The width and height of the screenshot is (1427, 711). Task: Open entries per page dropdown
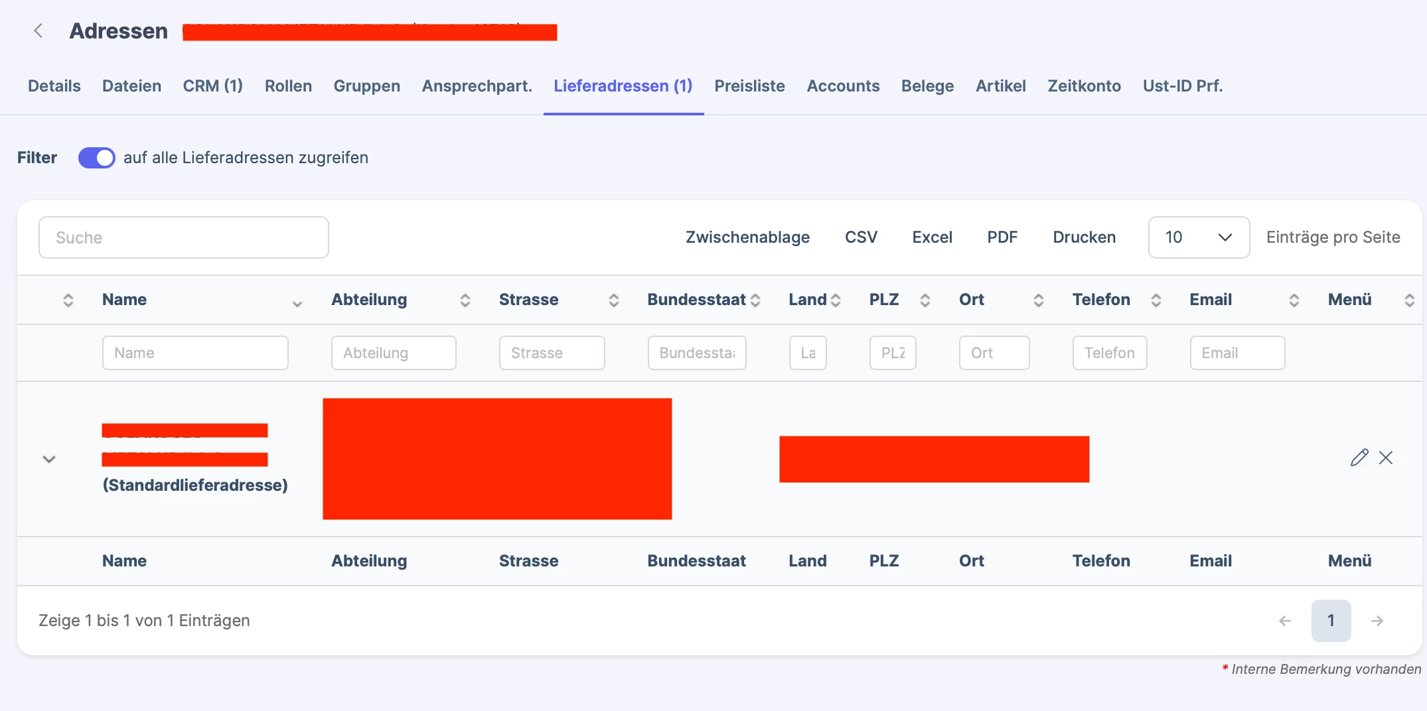click(x=1199, y=237)
